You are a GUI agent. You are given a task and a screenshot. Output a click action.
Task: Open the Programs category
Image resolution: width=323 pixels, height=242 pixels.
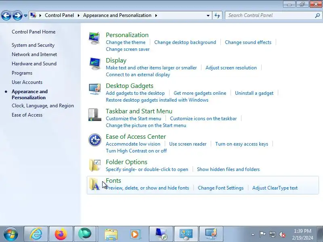click(x=22, y=73)
